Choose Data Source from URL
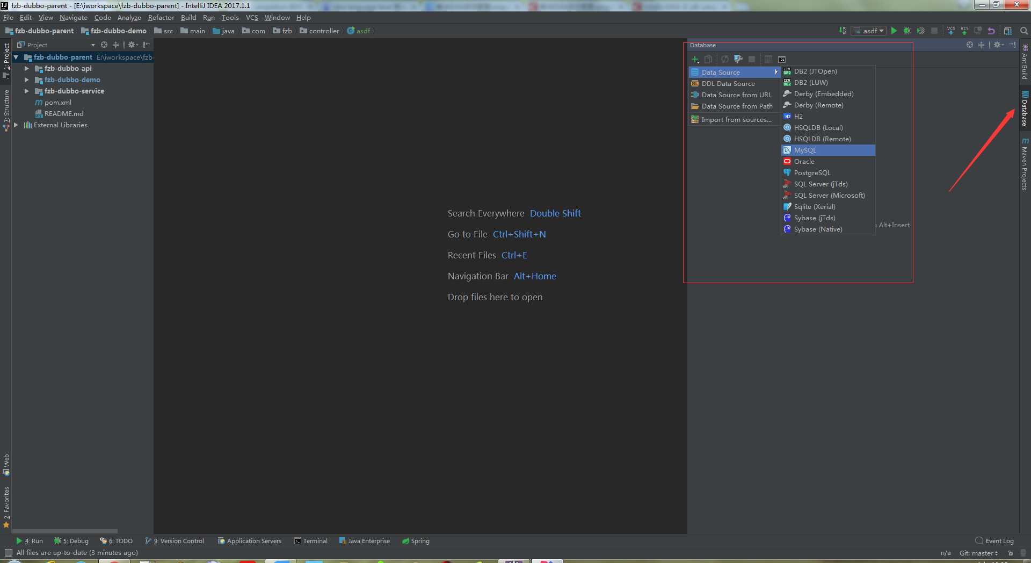Screen dimensions: 1031x563 pyautogui.click(x=735, y=95)
